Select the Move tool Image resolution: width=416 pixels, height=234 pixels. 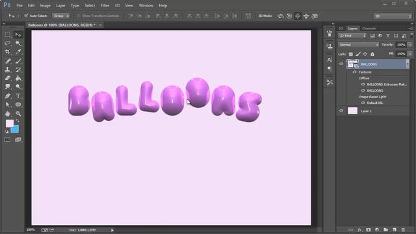(18, 34)
